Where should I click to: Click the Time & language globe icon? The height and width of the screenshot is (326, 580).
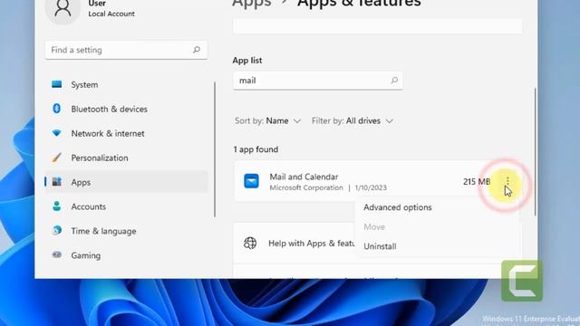(x=56, y=231)
